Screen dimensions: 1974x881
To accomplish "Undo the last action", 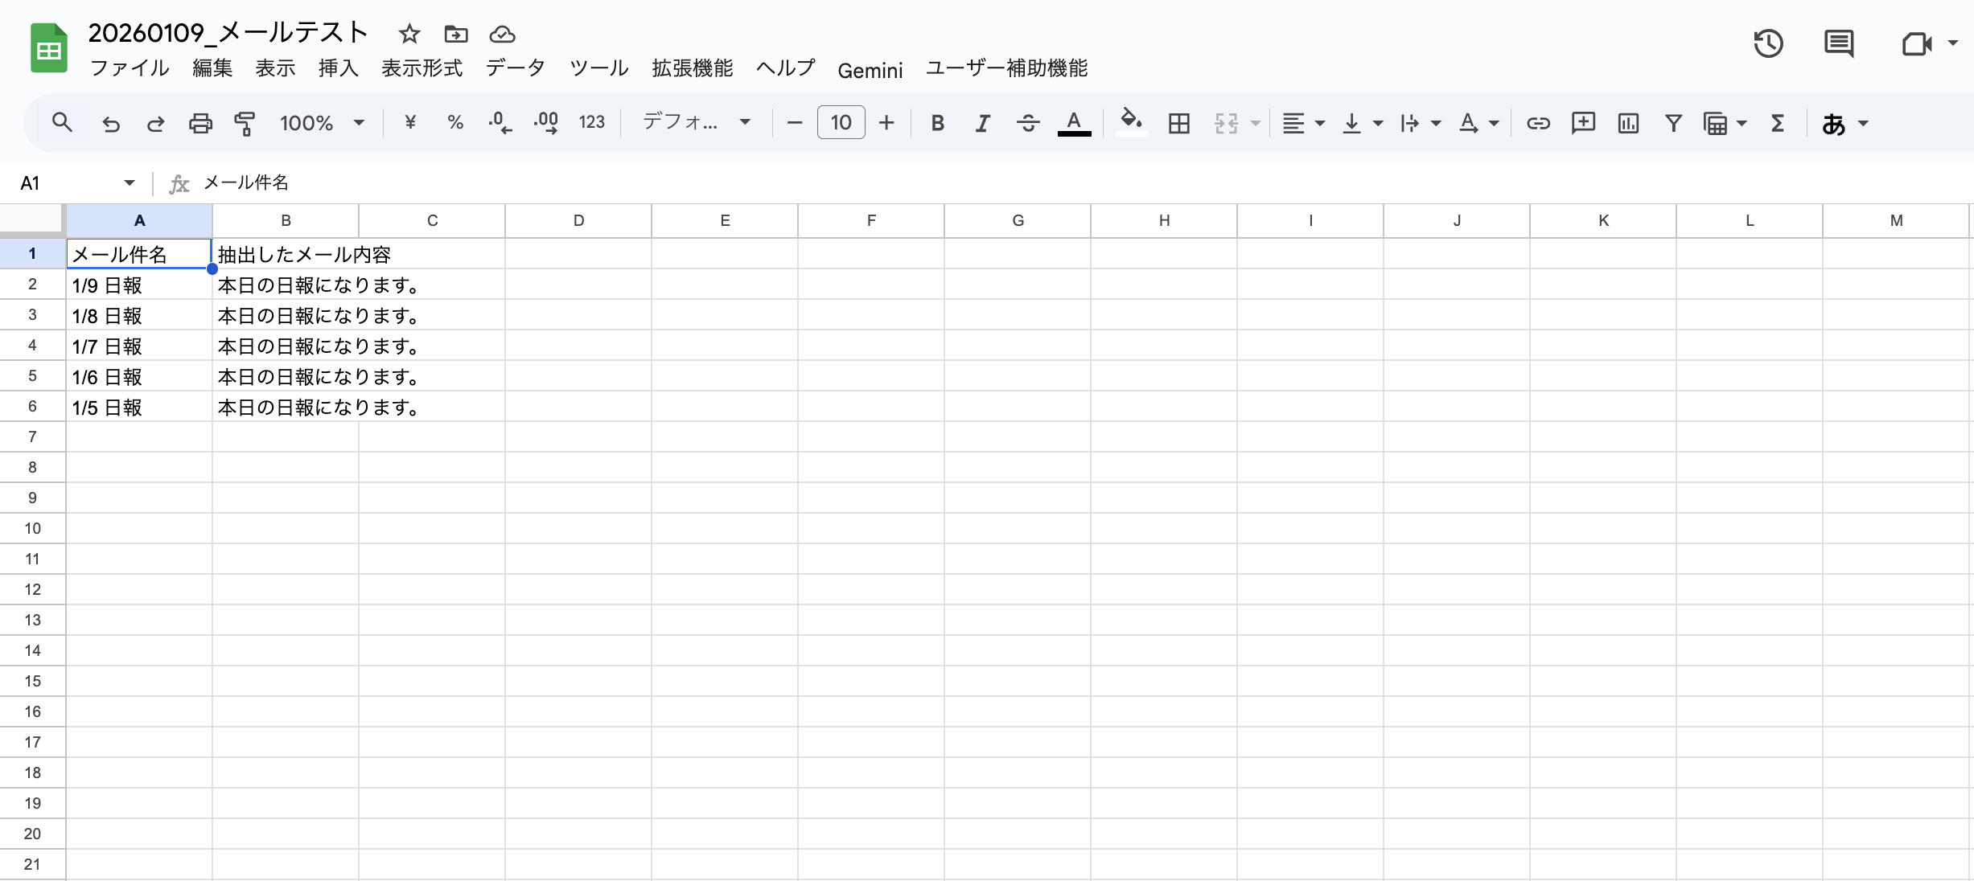I will pyautogui.click(x=110, y=122).
